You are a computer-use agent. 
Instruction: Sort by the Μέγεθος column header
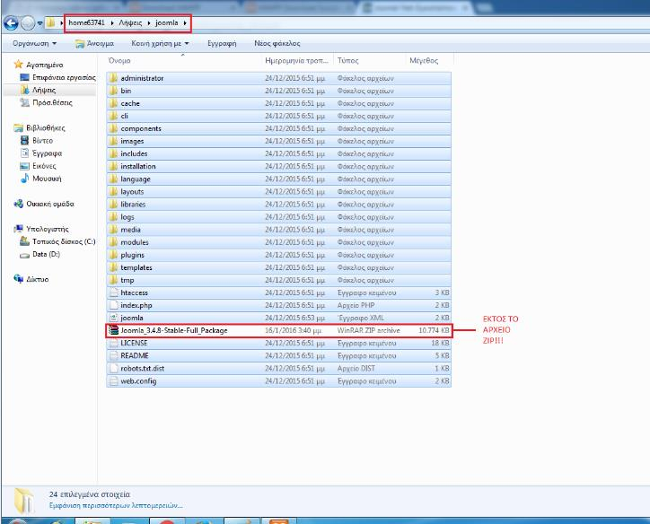424,60
